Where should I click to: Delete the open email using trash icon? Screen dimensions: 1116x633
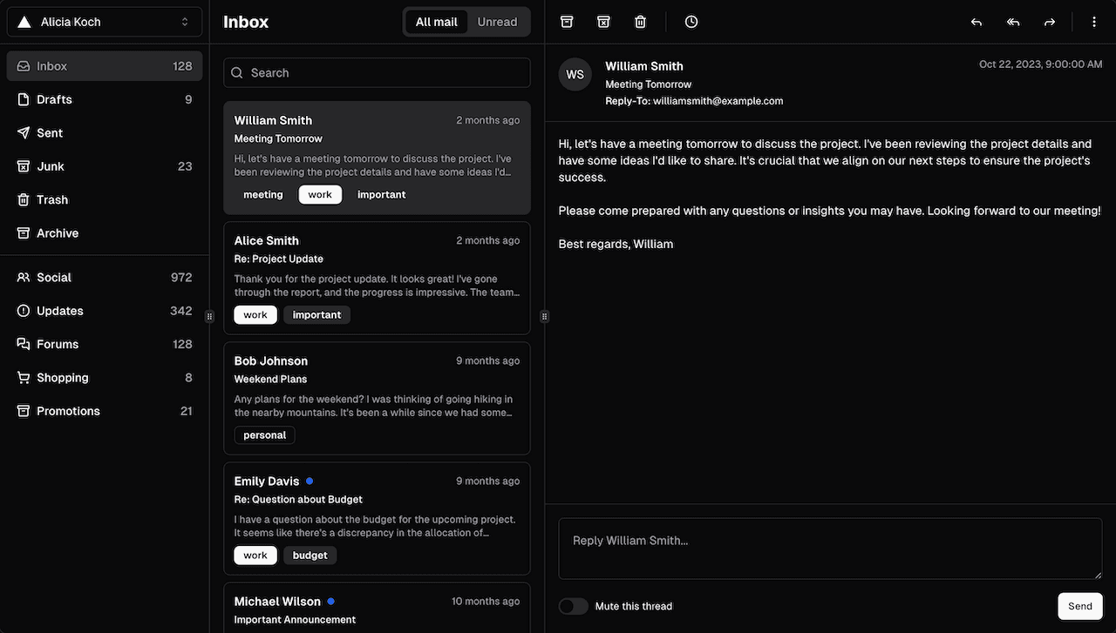point(639,21)
